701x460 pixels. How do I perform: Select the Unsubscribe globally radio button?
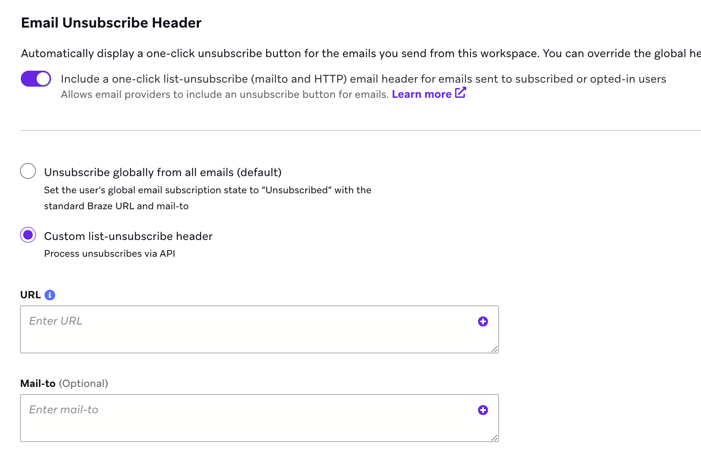pos(28,171)
